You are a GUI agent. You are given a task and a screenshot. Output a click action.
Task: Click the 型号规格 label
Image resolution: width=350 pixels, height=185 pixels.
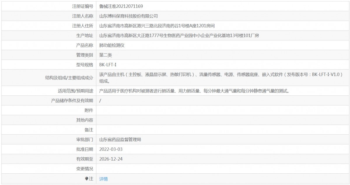(x=85, y=65)
